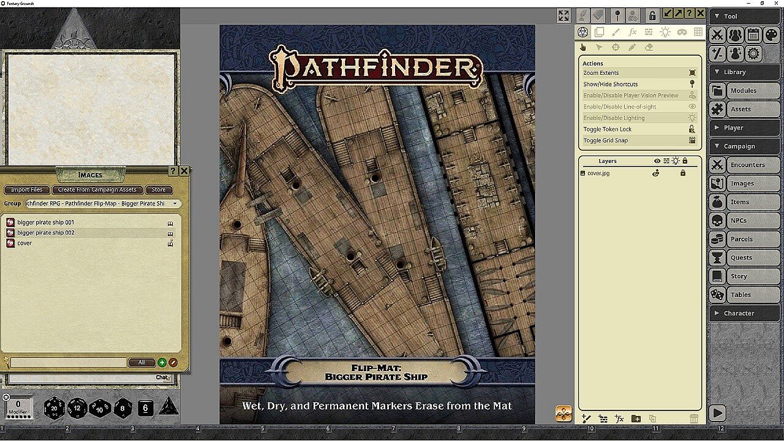Click the fullscreen image toggle icon
Screen dimensions: 784x441
click(x=563, y=16)
